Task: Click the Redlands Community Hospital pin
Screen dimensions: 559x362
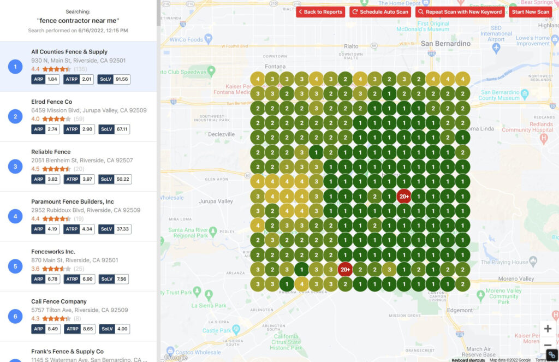Action: (x=543, y=139)
